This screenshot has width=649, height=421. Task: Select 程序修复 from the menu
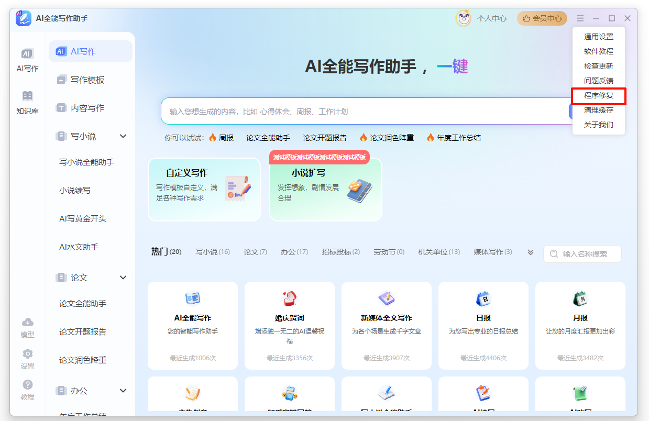tap(599, 96)
